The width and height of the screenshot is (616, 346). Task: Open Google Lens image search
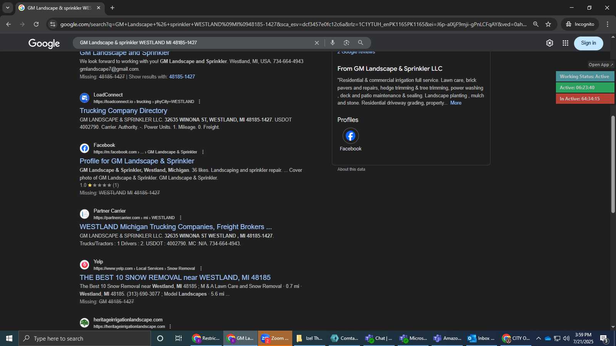click(x=346, y=43)
